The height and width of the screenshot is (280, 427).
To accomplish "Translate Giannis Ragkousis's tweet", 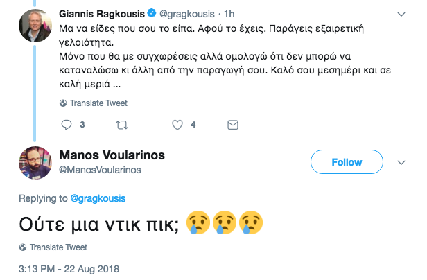I will click(98, 103).
